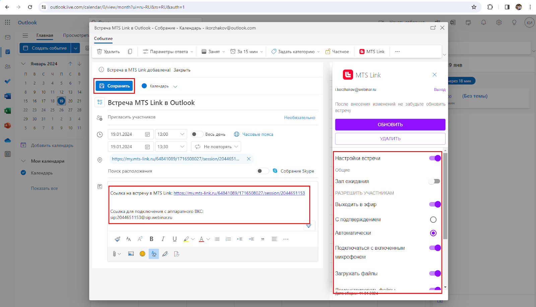Insert quote block in description
Viewport: 536px width, 307px height.
point(263,239)
